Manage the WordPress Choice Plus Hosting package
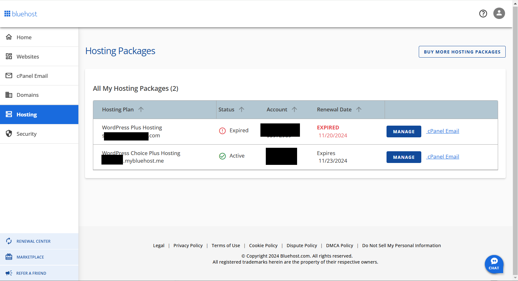 pos(404,157)
